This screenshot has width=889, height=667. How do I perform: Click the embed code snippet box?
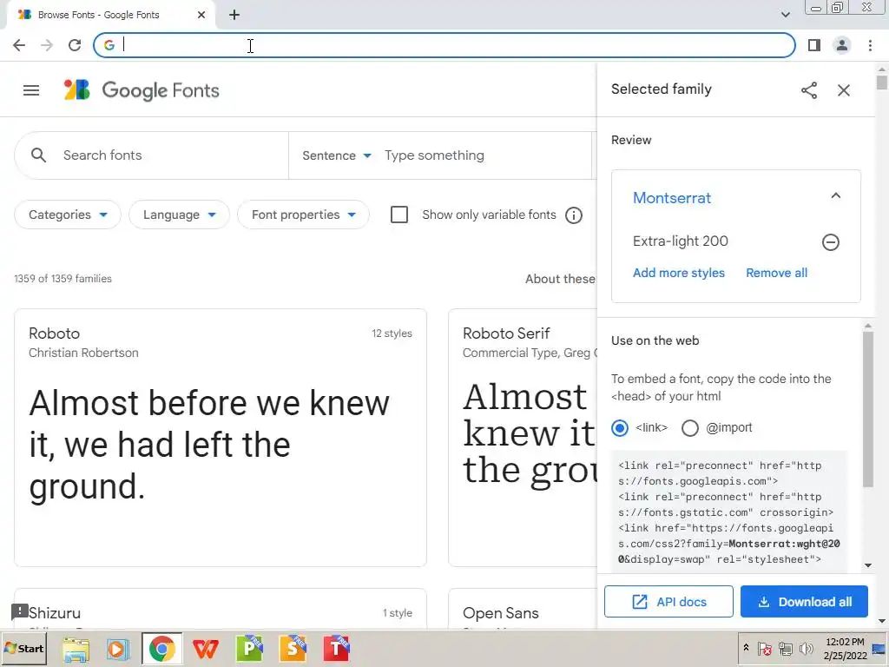(x=728, y=512)
